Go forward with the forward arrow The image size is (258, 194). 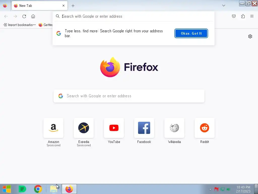coord(15,16)
